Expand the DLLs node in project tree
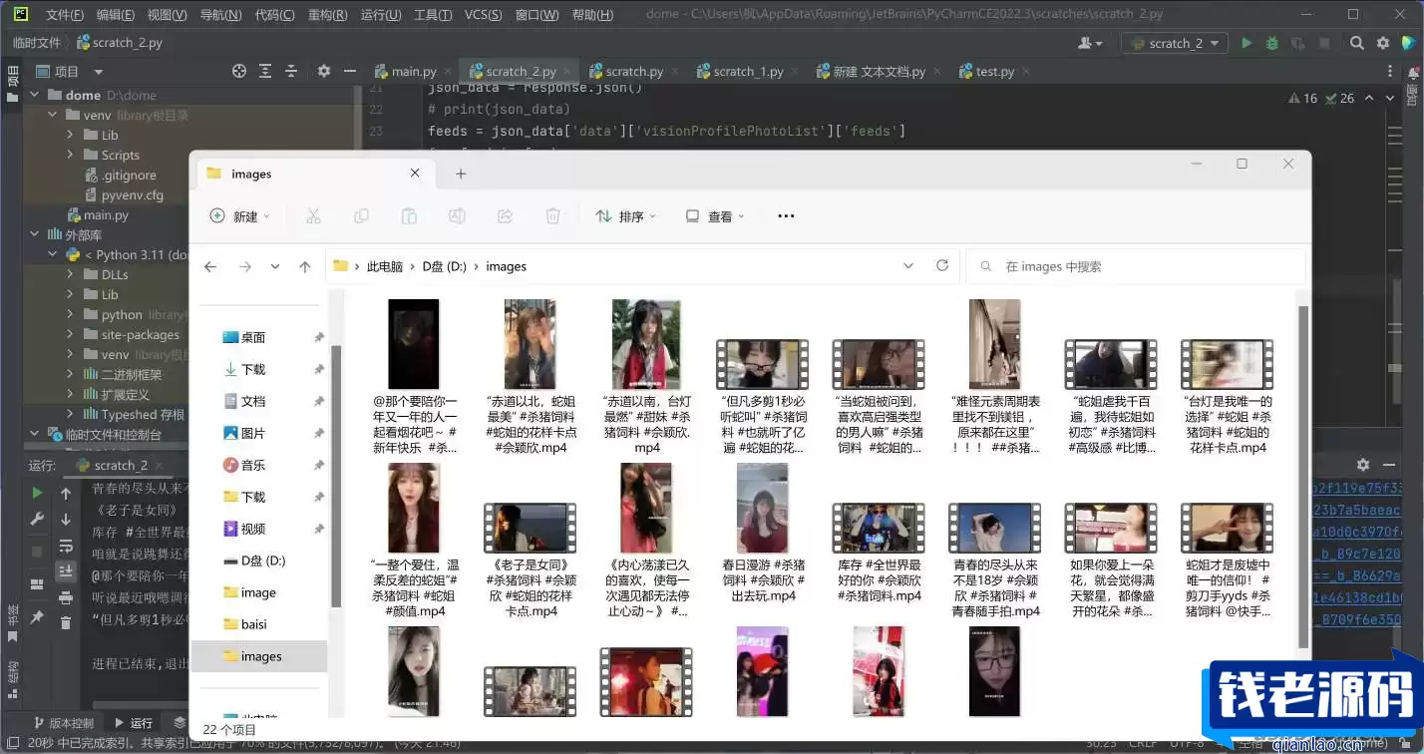 [71, 274]
